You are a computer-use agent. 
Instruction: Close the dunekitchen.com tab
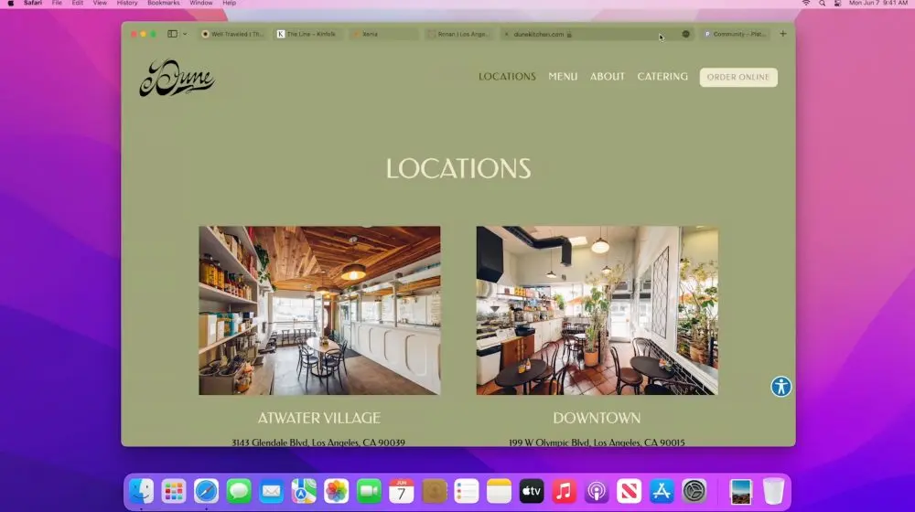tap(507, 35)
